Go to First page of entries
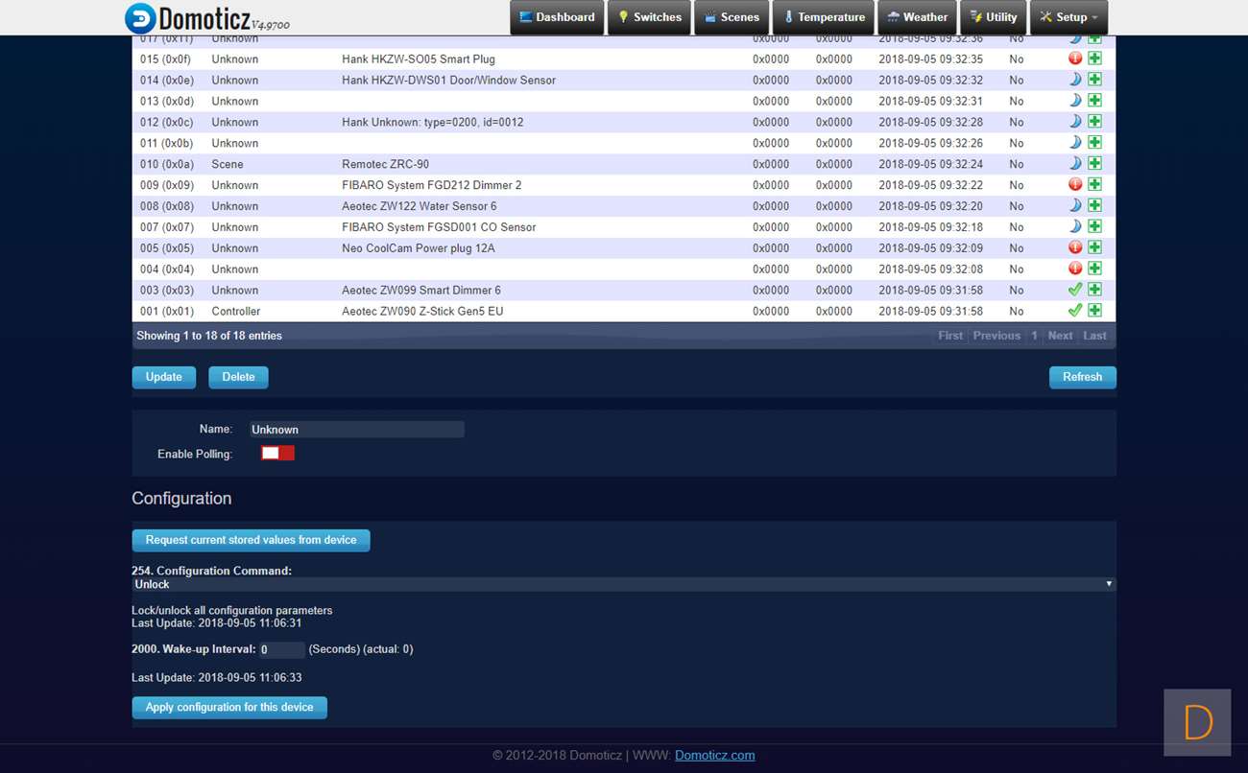This screenshot has width=1248, height=773. [950, 336]
